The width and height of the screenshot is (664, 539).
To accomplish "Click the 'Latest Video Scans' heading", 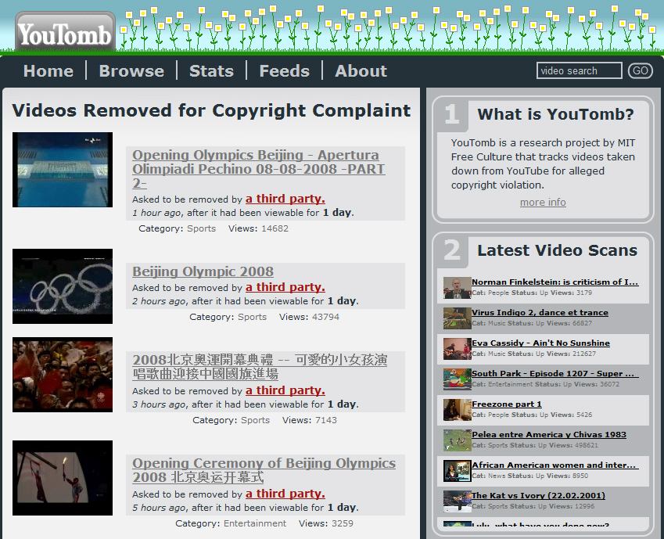I will click(558, 250).
